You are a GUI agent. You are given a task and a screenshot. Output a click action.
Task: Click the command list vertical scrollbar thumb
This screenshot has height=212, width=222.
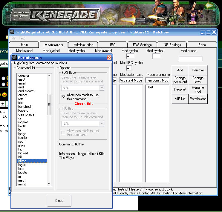[x=49, y=105]
